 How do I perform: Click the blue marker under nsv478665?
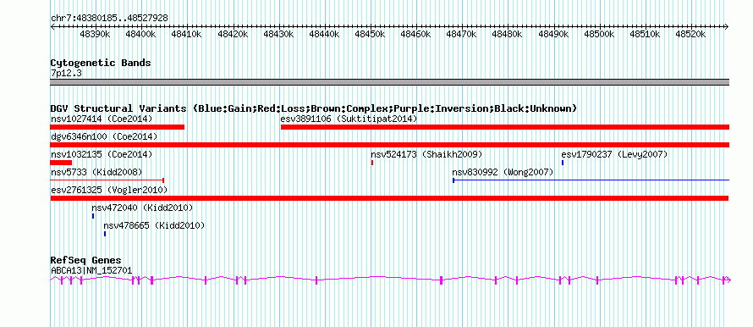(x=105, y=234)
